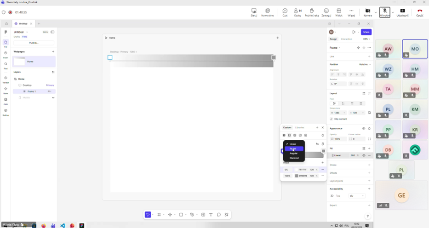The width and height of the screenshot is (429, 228).
Task: Toggle Fill layer visibility eye icon
Action: (x=364, y=155)
